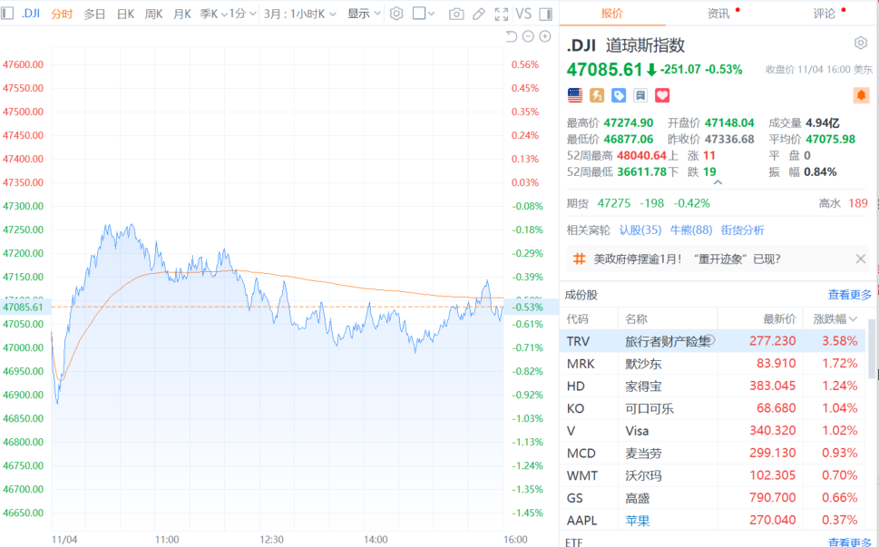The width and height of the screenshot is (879, 547).
Task: Toggle favorite with red heart icon
Action: (662, 95)
